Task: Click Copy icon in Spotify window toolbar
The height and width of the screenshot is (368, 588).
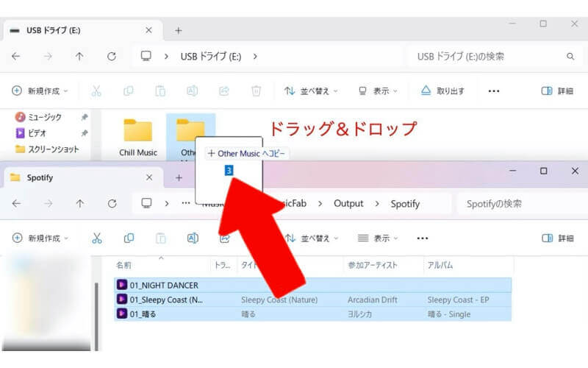Action: (x=129, y=238)
